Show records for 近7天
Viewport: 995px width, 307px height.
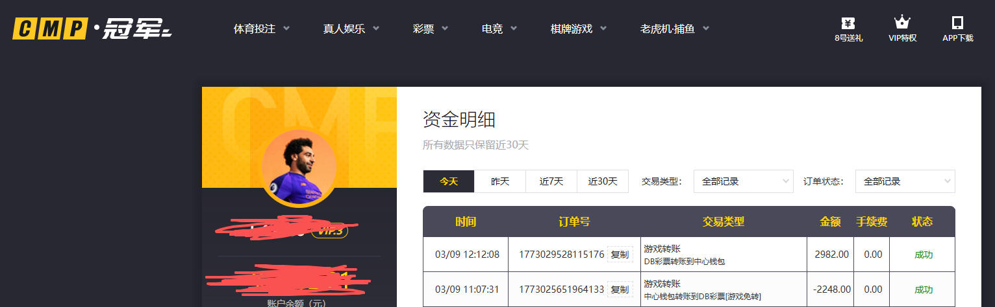tap(551, 181)
